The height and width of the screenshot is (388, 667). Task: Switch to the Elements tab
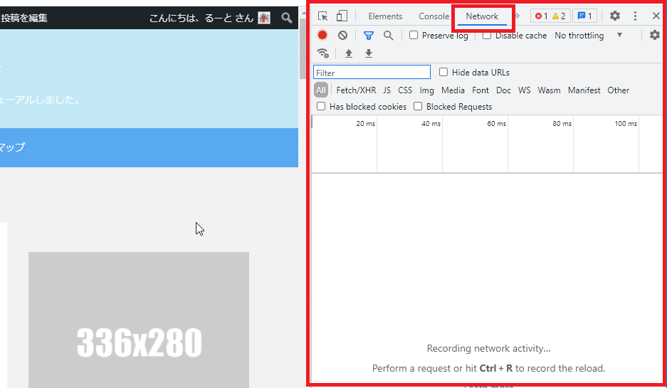[385, 16]
